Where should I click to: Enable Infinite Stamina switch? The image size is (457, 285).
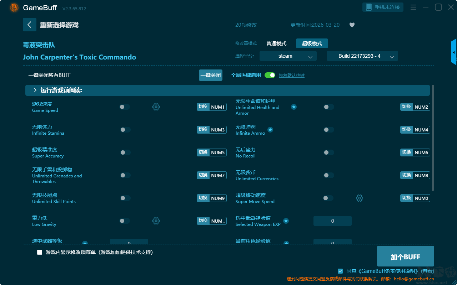click(x=125, y=130)
